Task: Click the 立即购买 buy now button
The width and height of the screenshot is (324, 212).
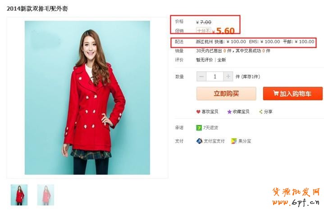Action: tap(226, 94)
